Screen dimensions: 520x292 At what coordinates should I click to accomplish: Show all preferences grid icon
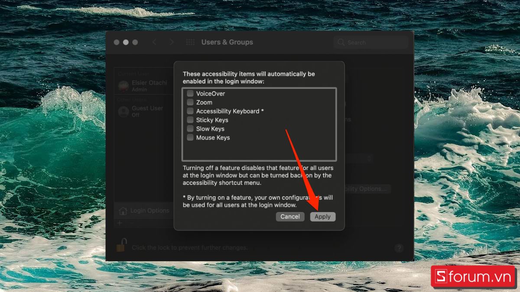[190, 42]
